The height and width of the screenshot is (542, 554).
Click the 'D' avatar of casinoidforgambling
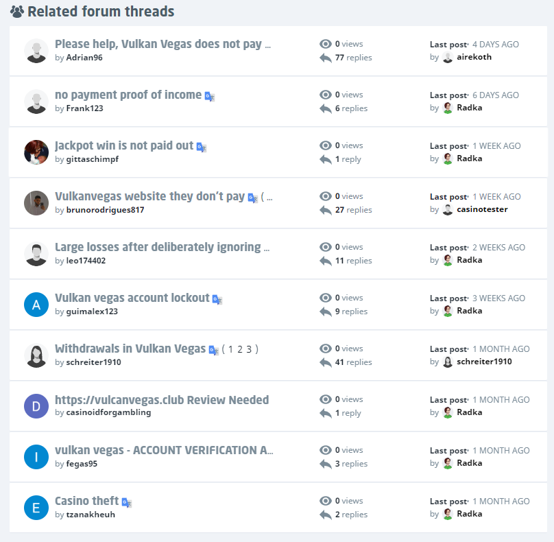tap(36, 406)
